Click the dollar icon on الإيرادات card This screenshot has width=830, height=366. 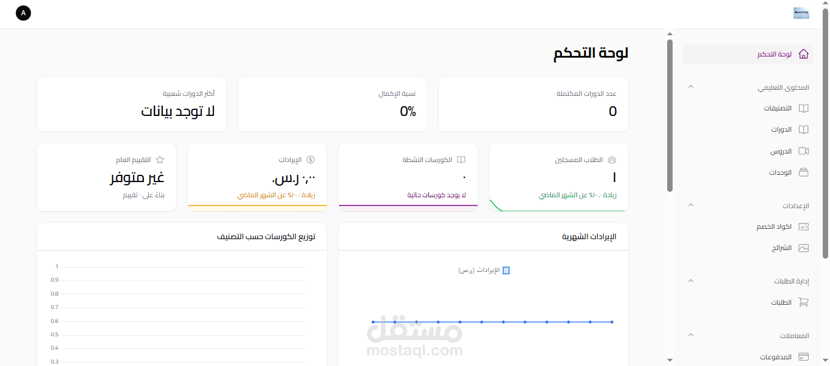310,159
